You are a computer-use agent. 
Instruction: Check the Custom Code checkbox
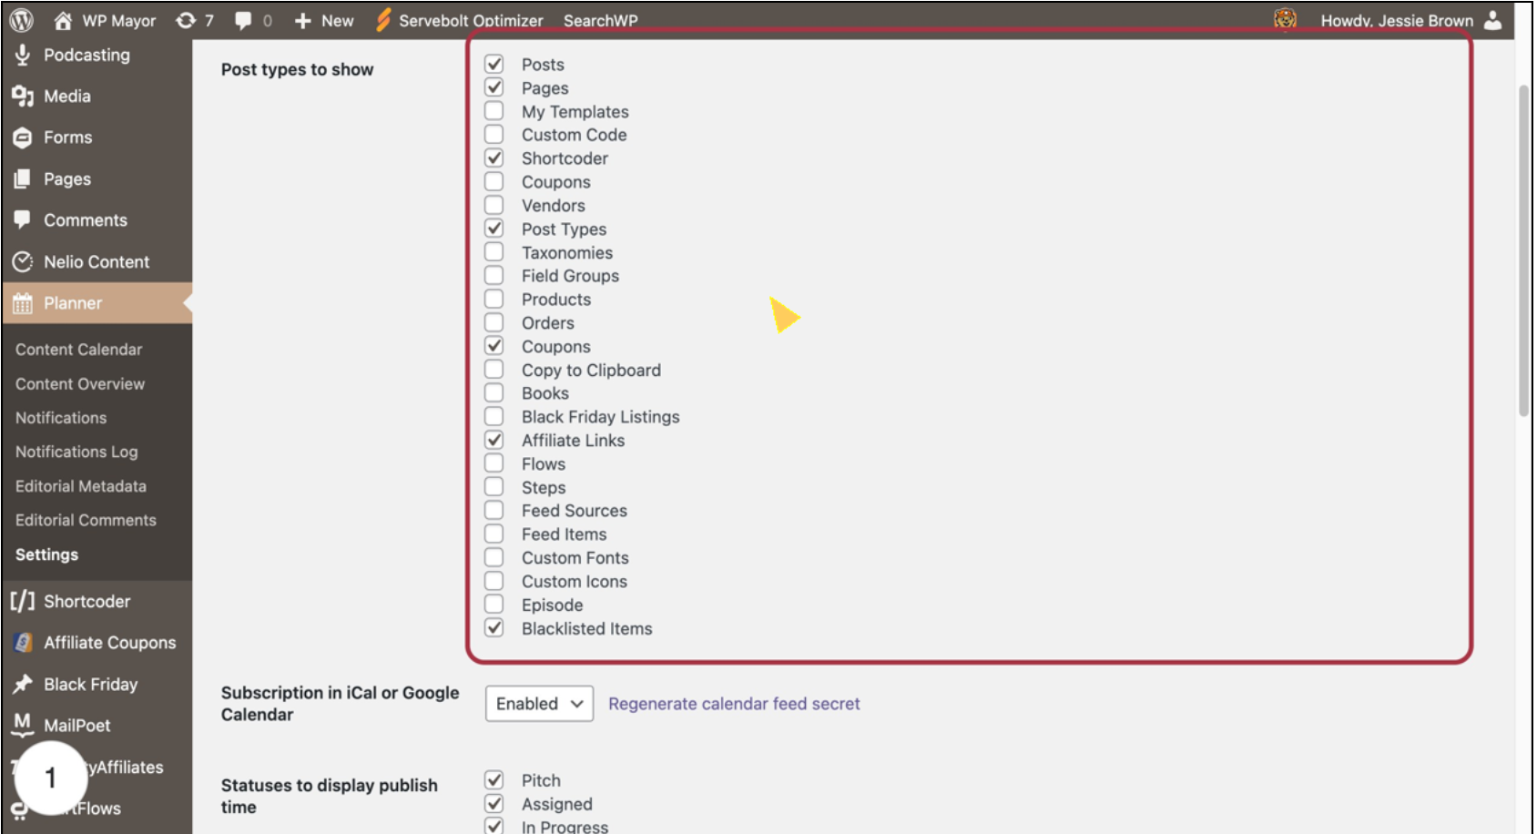[x=494, y=134]
